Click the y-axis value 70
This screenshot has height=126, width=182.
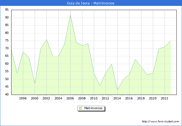pyautogui.click(x=7, y=48)
